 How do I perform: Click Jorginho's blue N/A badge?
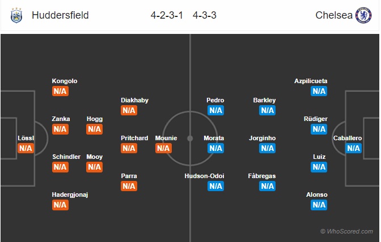pyautogui.click(x=267, y=148)
